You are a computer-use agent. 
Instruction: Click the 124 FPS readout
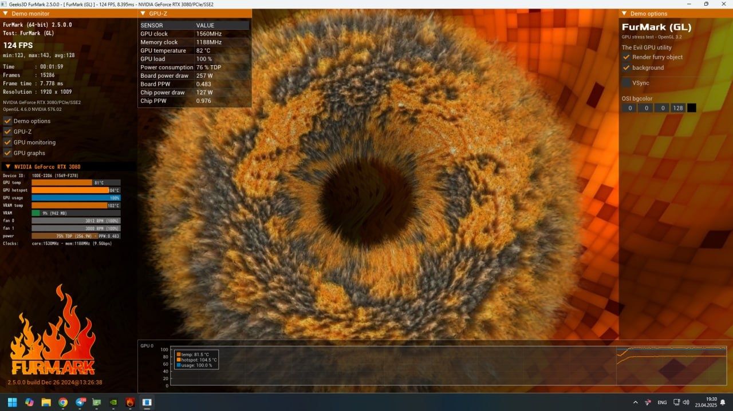(x=18, y=45)
